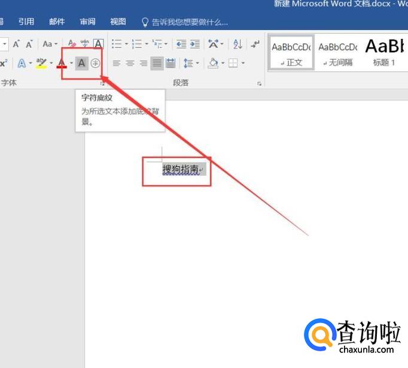Open font size combo dropdown arrow
The width and height of the screenshot is (408, 368).
coord(4,44)
